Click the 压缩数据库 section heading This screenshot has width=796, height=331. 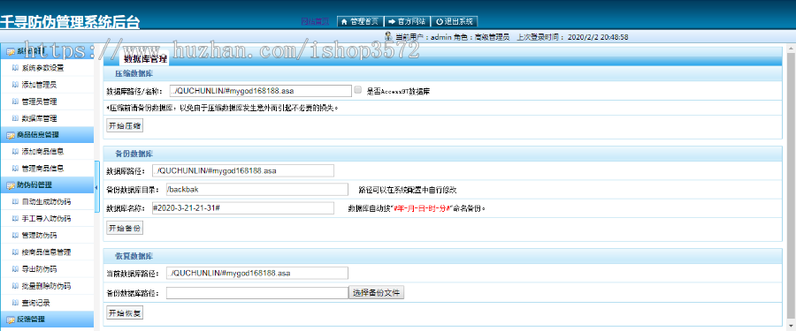[x=134, y=74]
